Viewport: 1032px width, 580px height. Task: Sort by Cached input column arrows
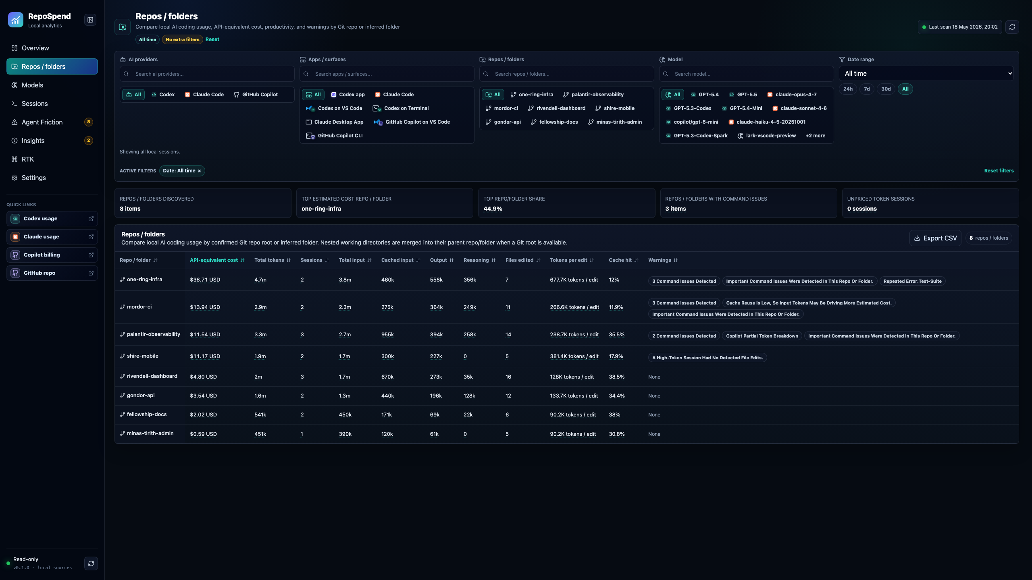click(x=418, y=260)
